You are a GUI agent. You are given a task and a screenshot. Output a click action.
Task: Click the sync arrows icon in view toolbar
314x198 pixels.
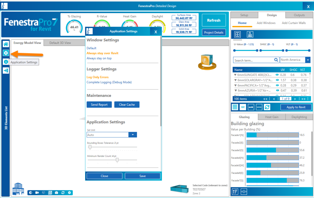(63, 192)
